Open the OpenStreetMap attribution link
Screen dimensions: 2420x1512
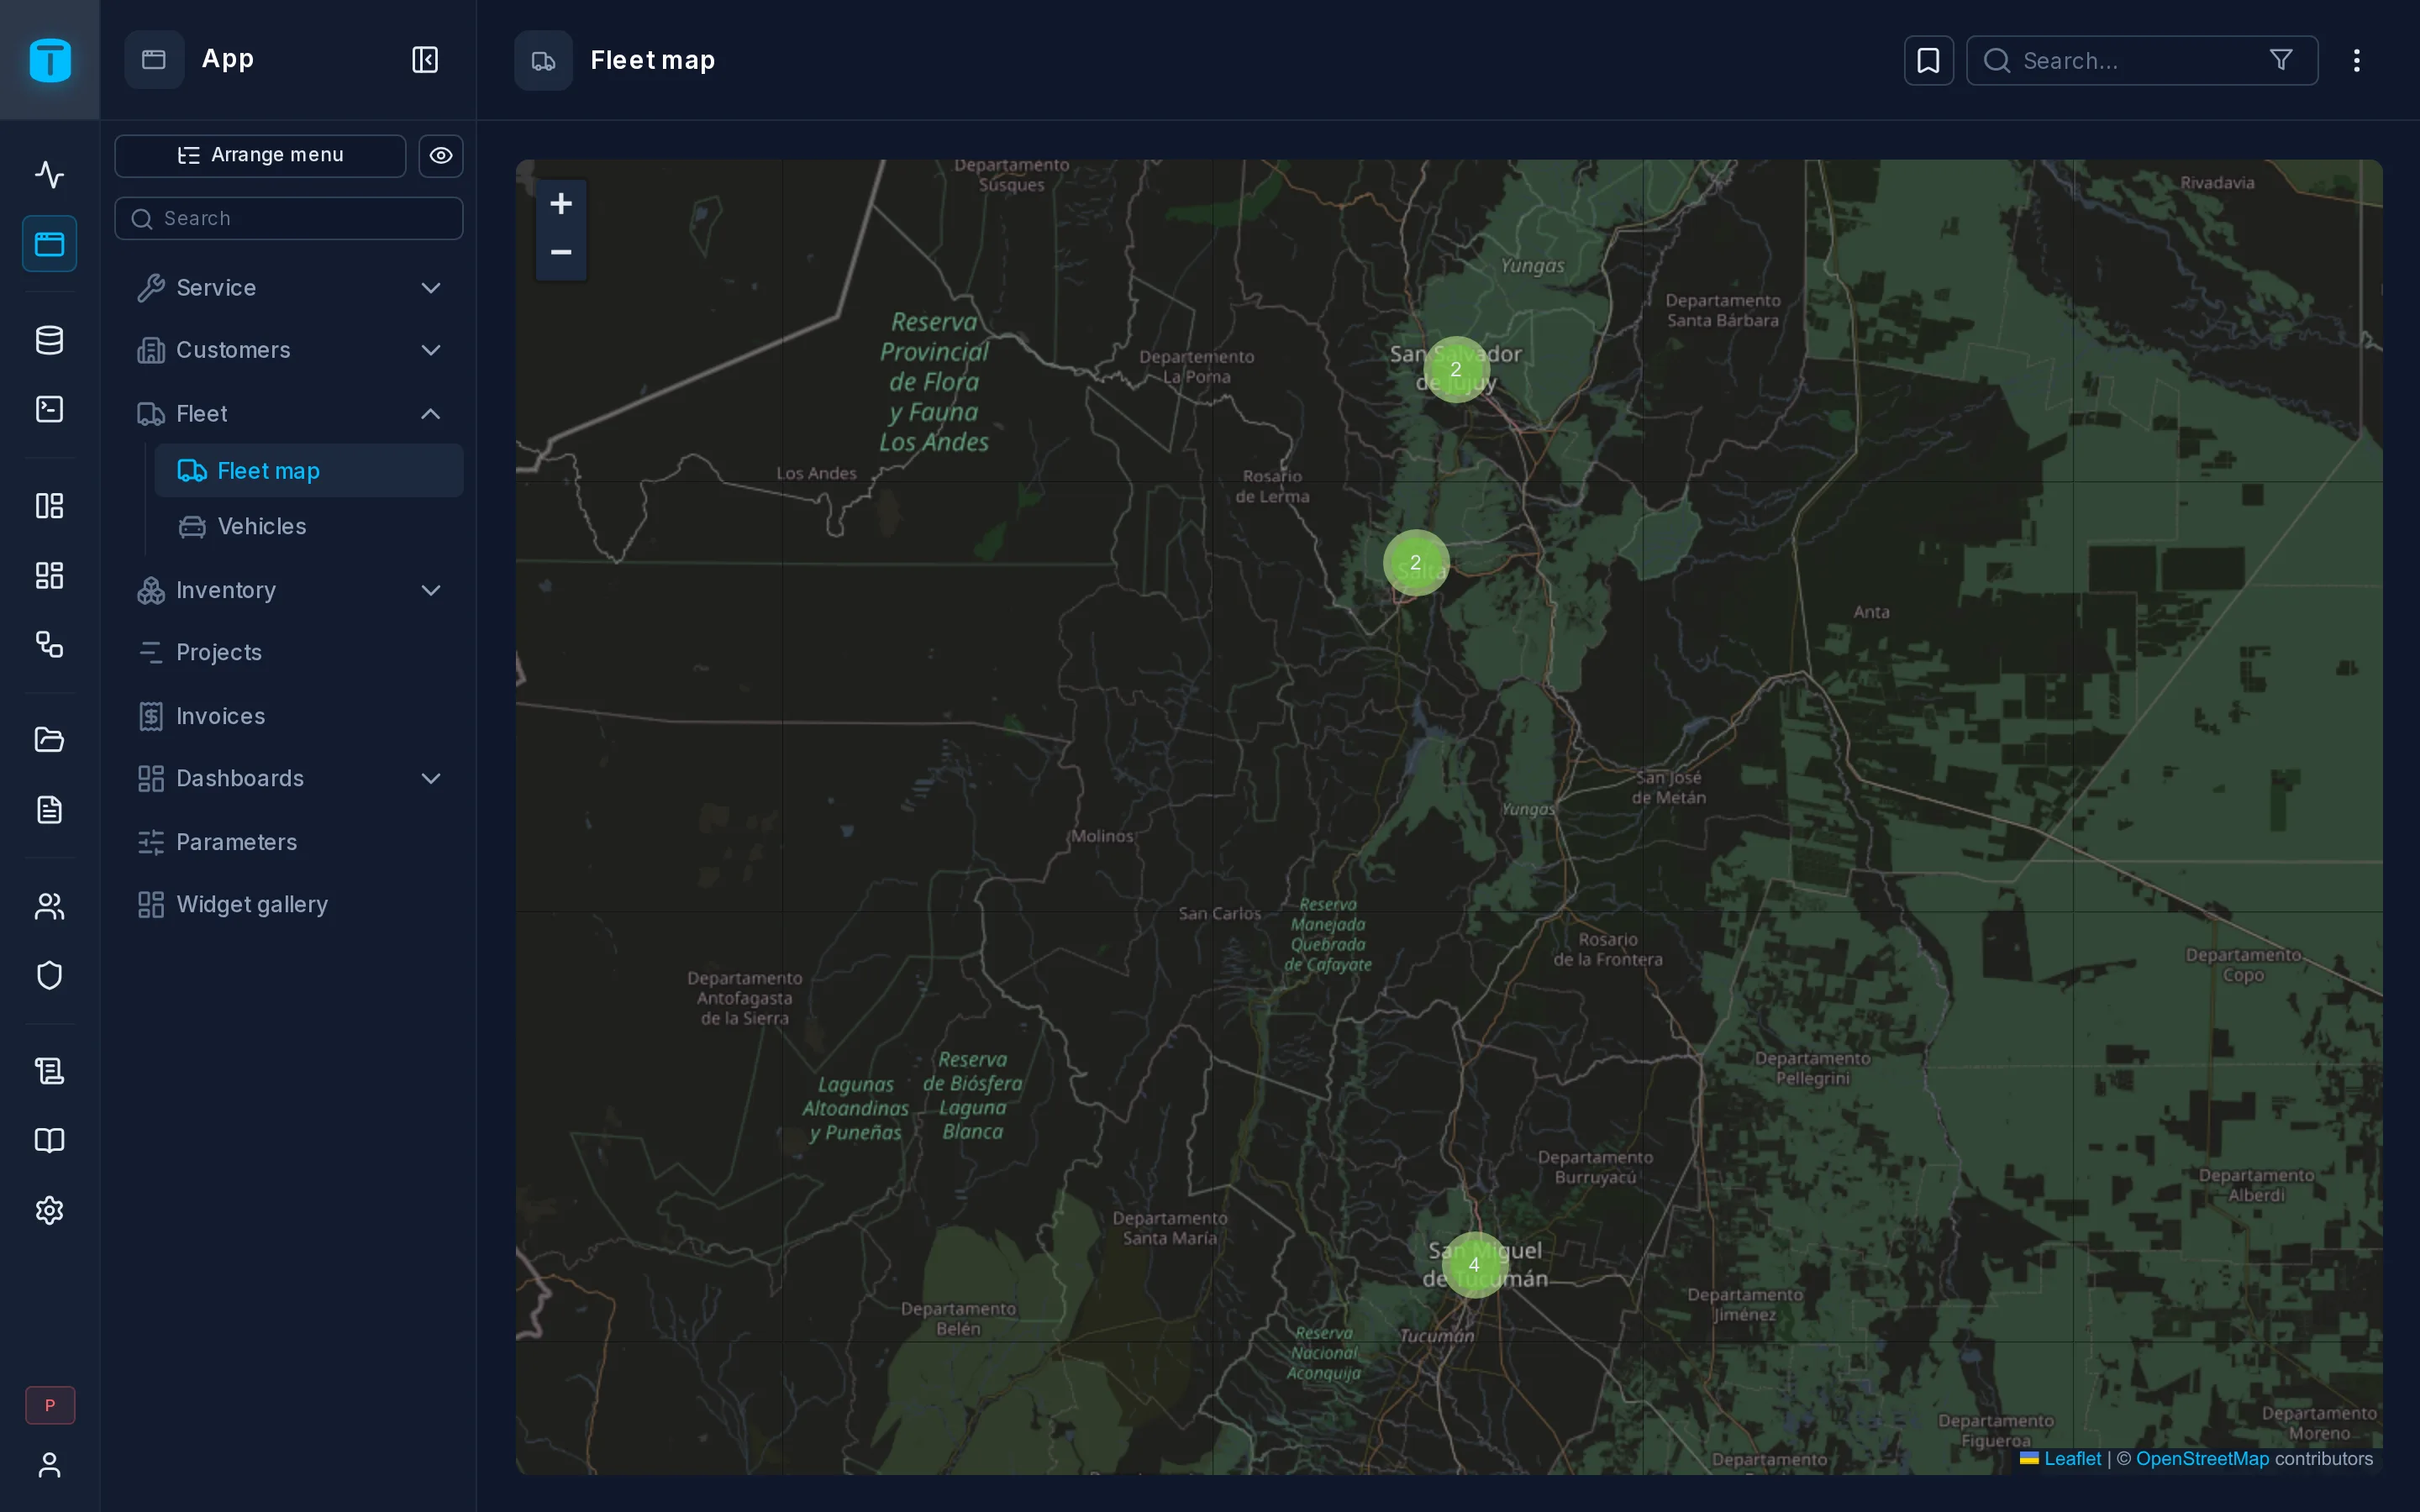coord(2202,1459)
